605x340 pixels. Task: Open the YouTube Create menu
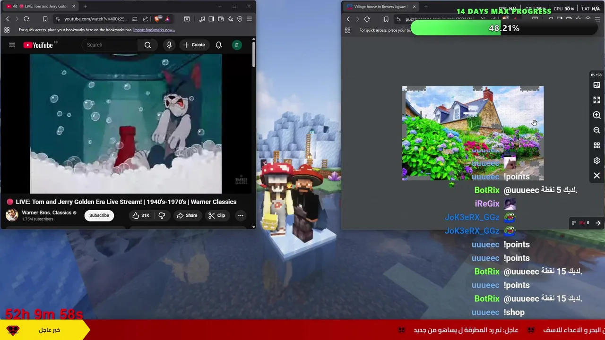pos(194,45)
